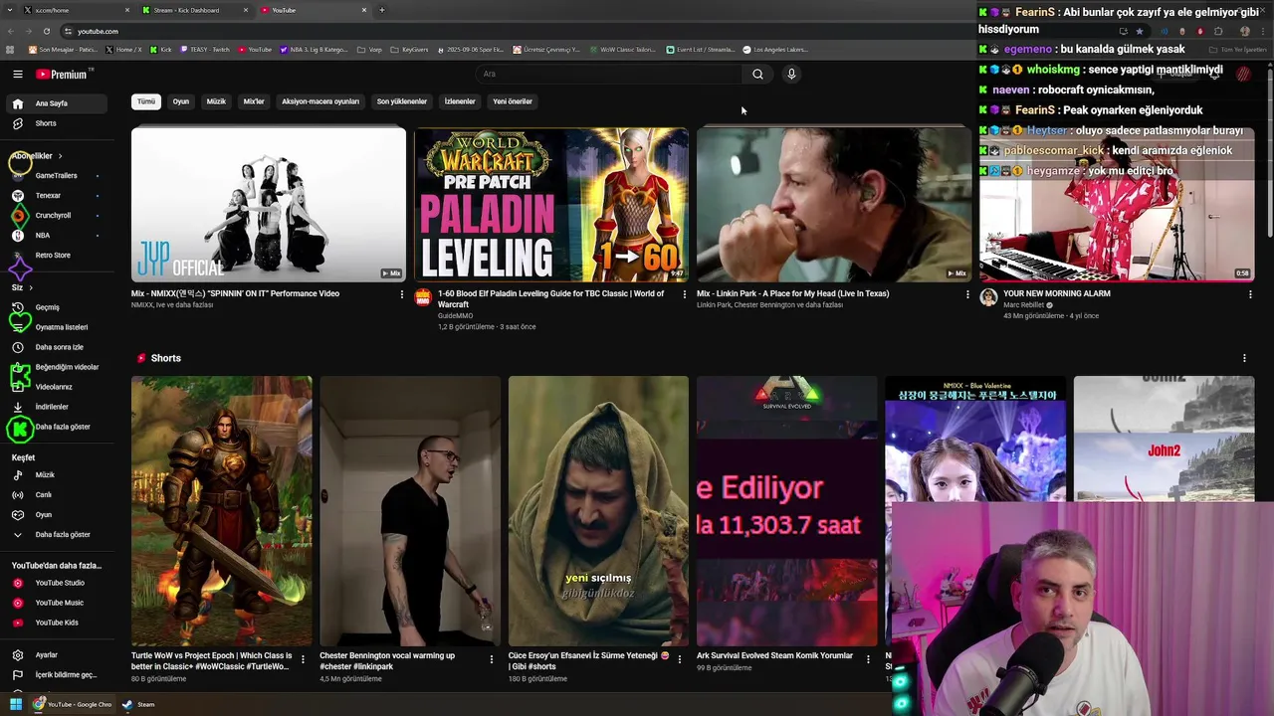Open options menu for Linkin Park mix

pyautogui.click(x=967, y=294)
